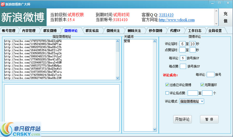Maximize the 新浪微博推广大师 window
Screen dimensions: 233x137
219,3
